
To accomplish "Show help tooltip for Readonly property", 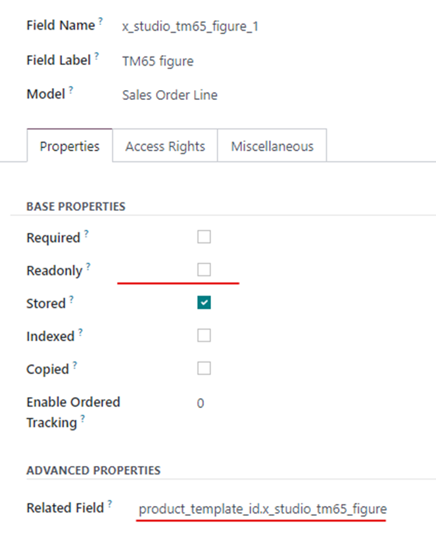I will pos(89,267).
